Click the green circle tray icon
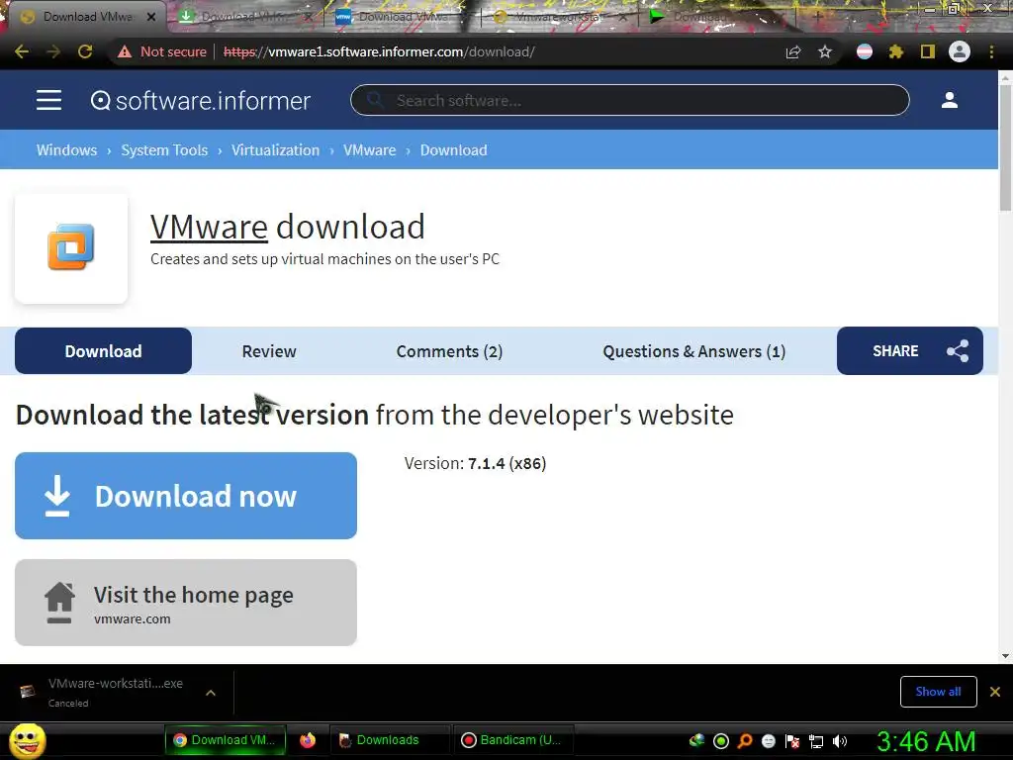The image size is (1013, 760). 721,741
